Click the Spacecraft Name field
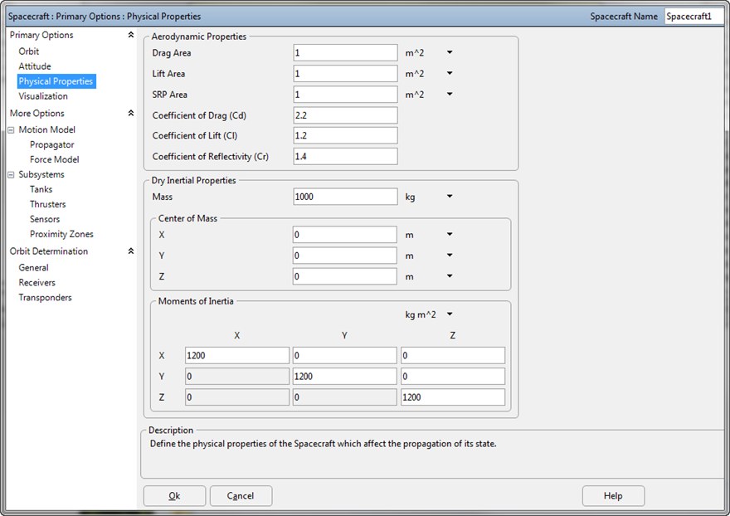The image size is (730, 516). pos(694,17)
